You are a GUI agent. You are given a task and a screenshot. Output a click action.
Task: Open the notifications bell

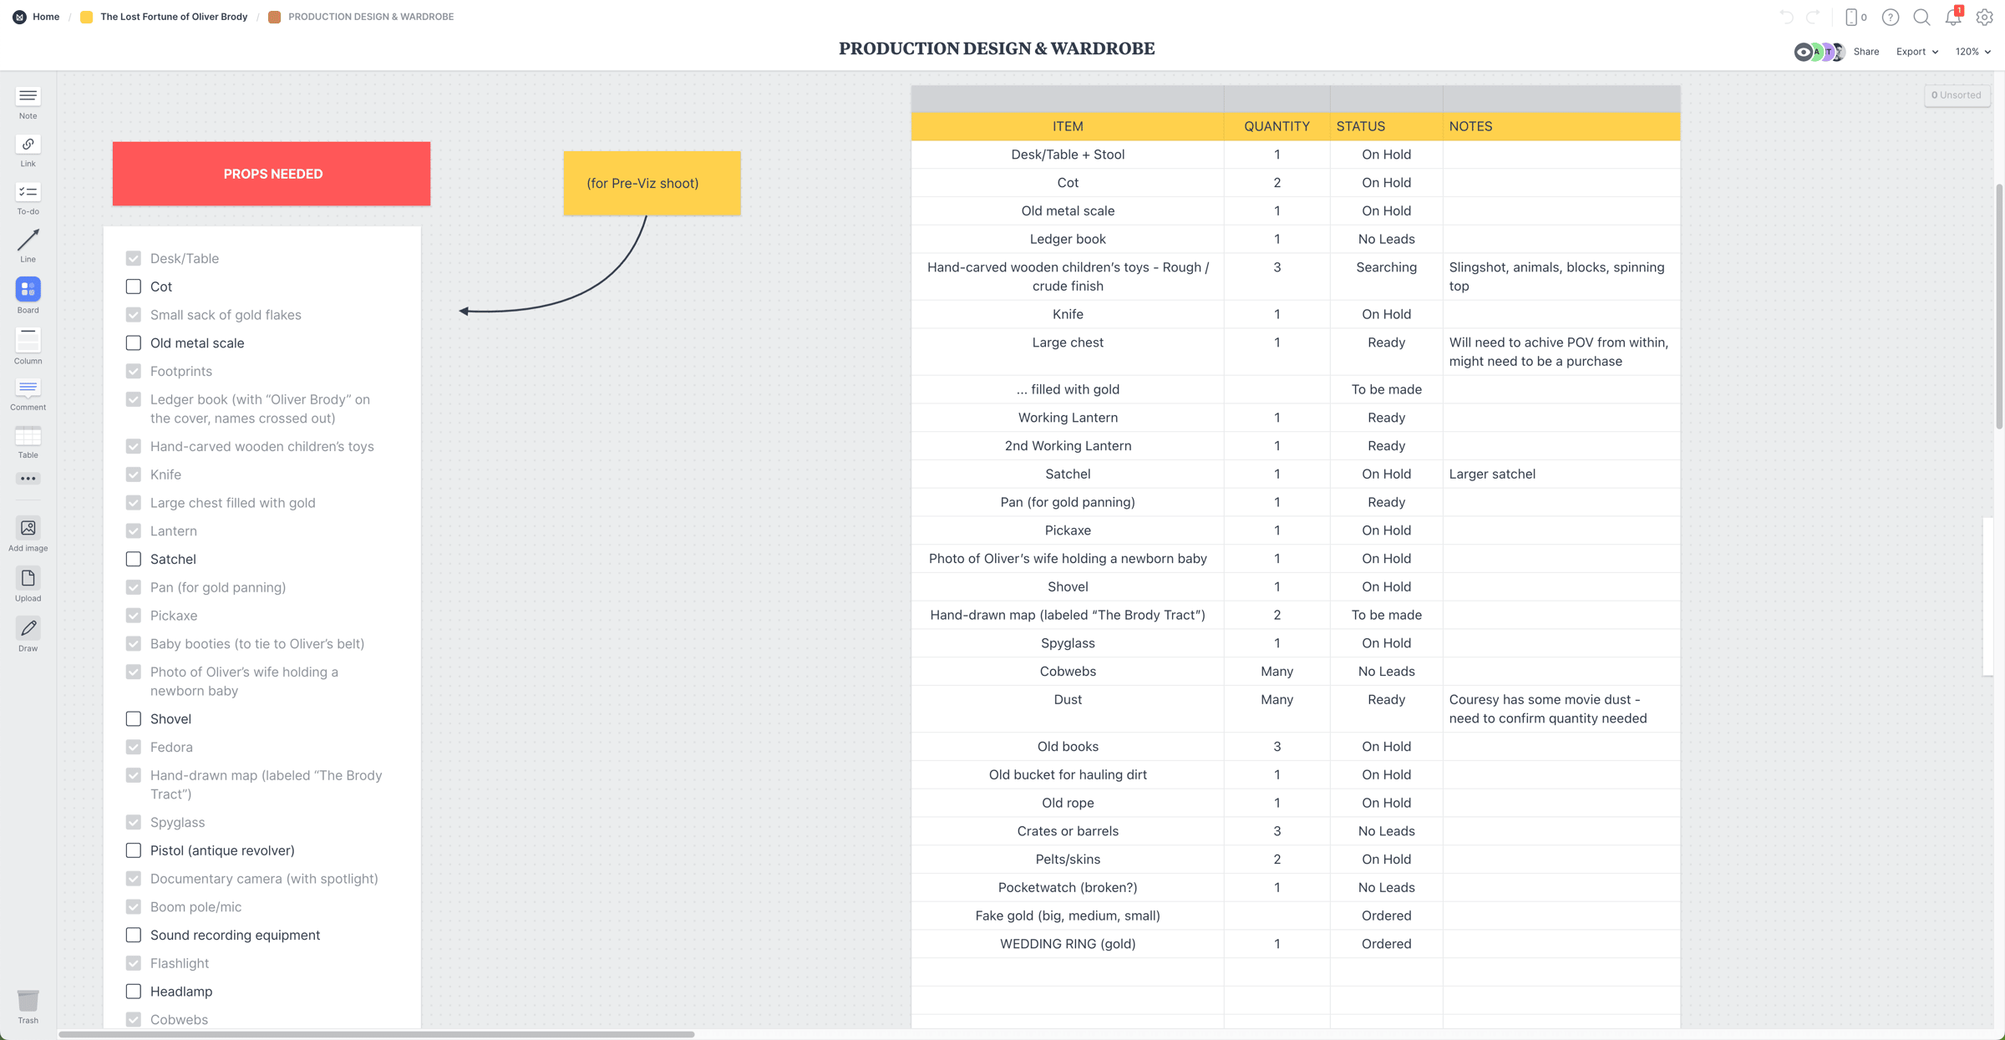coord(1952,17)
